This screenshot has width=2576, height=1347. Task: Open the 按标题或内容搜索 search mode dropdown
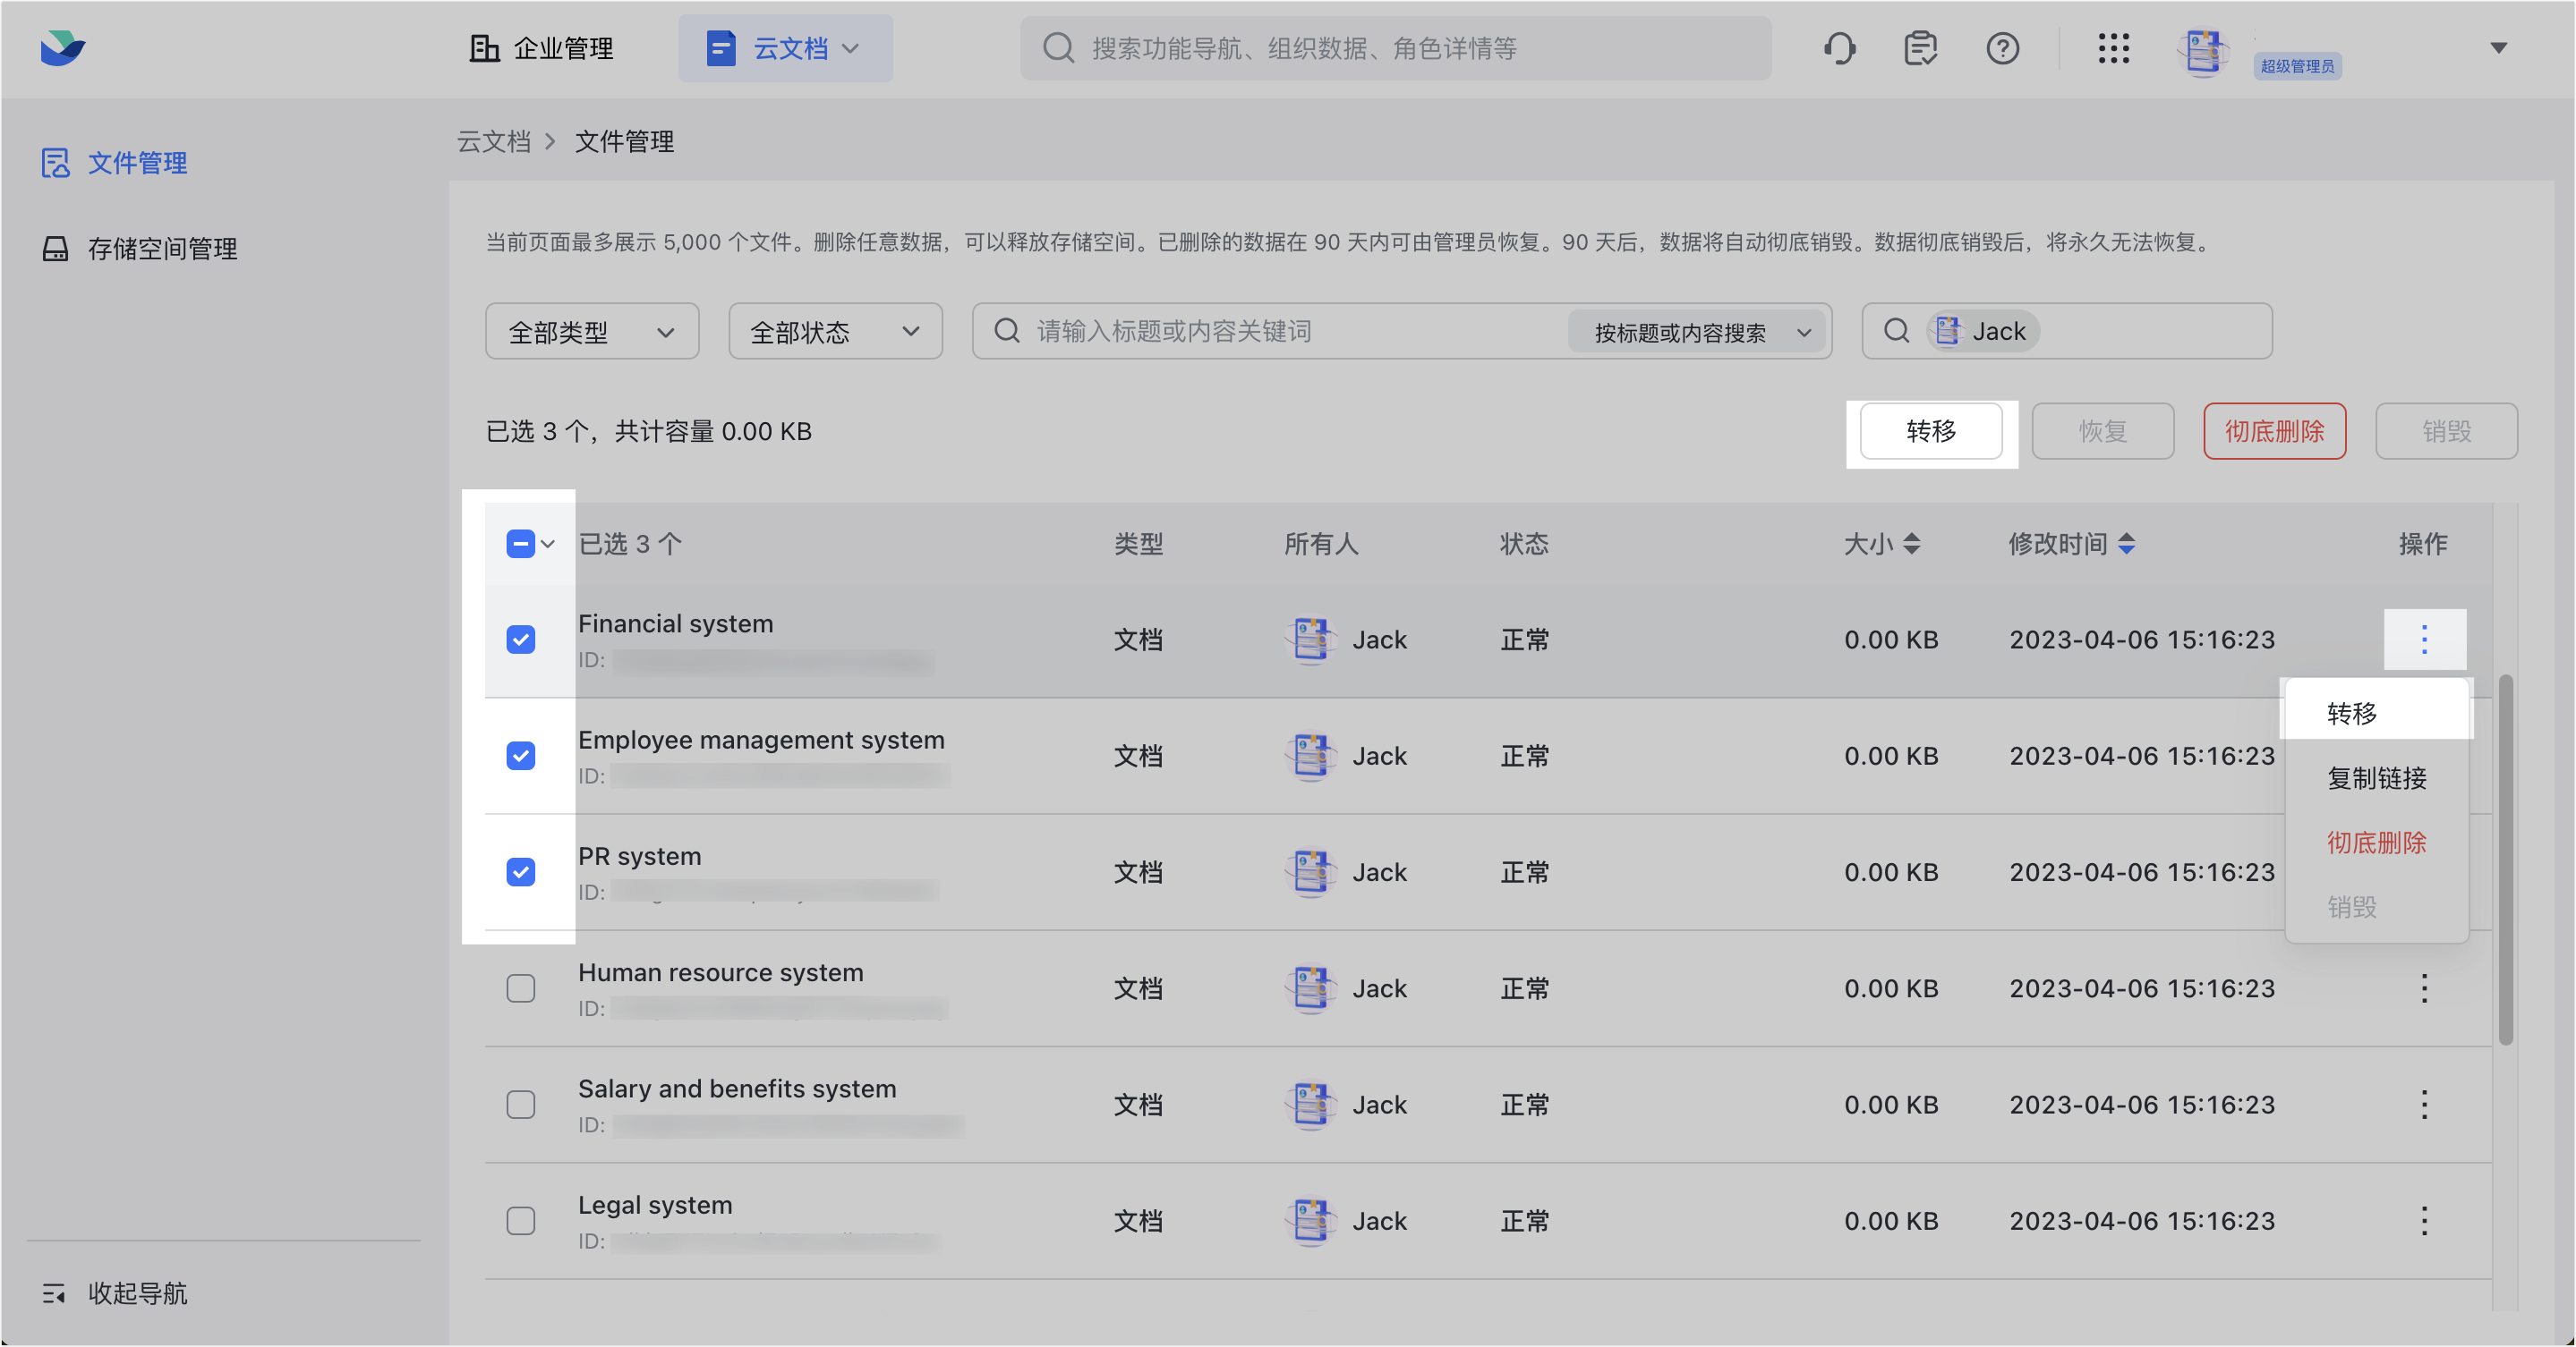click(1696, 332)
